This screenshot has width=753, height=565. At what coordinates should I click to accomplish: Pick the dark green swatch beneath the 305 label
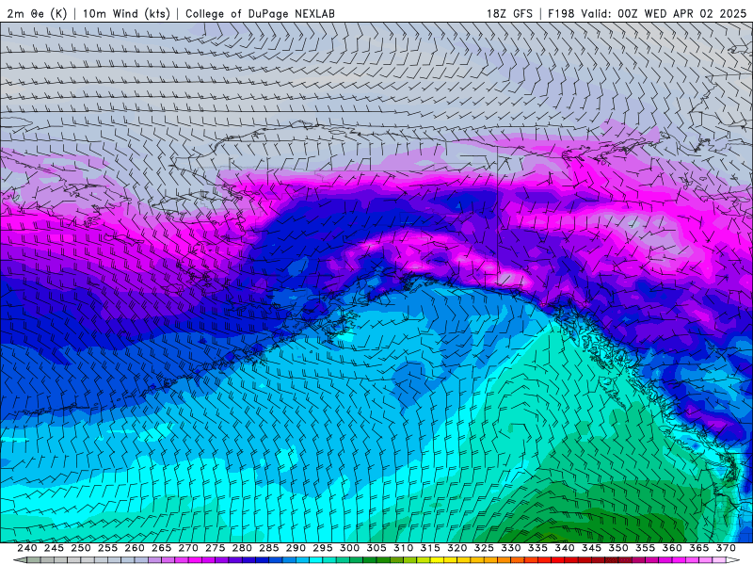[x=372, y=560]
